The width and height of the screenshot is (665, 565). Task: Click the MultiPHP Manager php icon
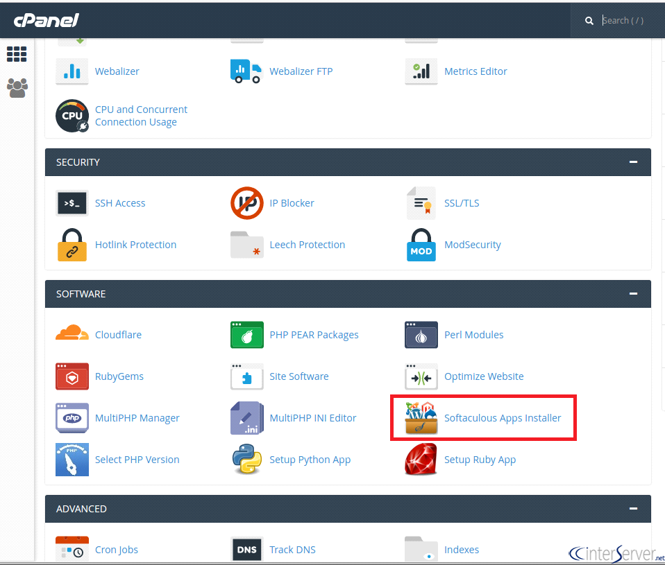click(x=72, y=418)
